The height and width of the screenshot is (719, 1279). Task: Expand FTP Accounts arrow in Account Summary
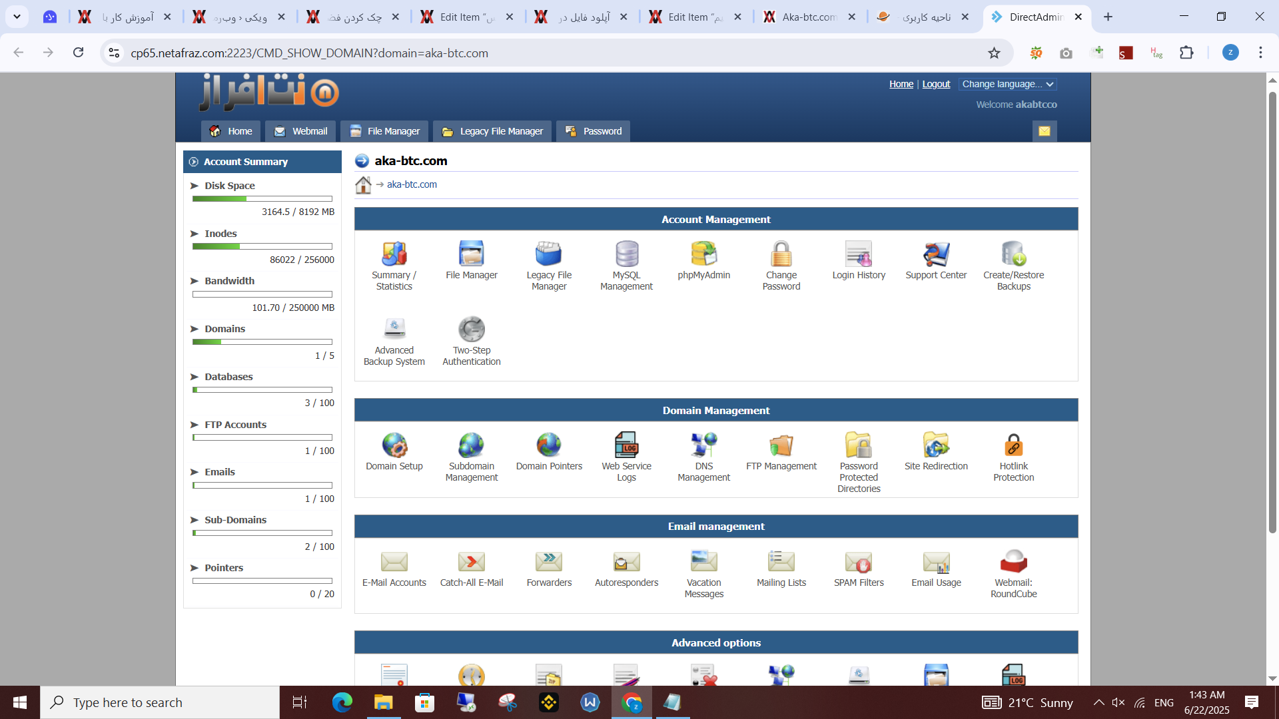pos(195,425)
